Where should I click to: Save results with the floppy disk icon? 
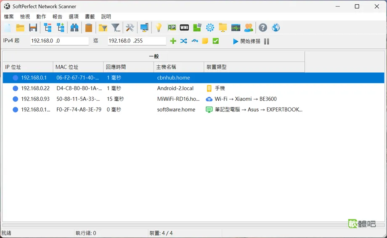pyautogui.click(x=33, y=28)
